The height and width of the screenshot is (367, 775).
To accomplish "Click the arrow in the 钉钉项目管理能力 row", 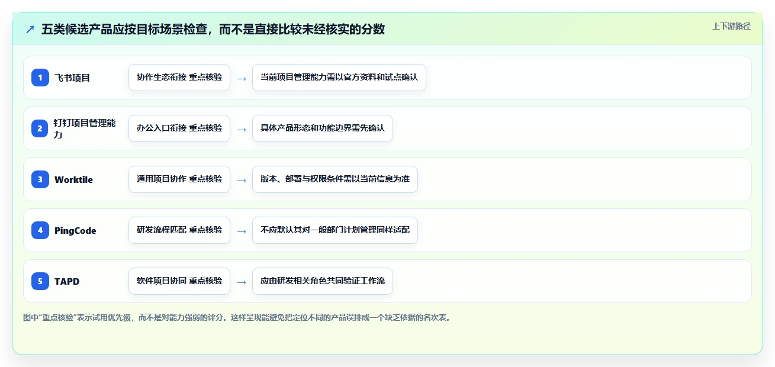I will (241, 129).
